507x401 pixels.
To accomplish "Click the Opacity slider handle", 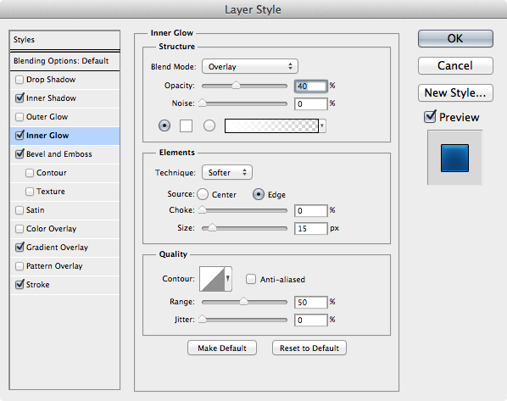I will tap(236, 85).
